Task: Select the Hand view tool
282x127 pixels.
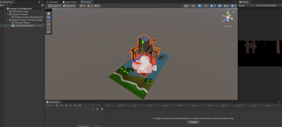Action: pos(48,13)
